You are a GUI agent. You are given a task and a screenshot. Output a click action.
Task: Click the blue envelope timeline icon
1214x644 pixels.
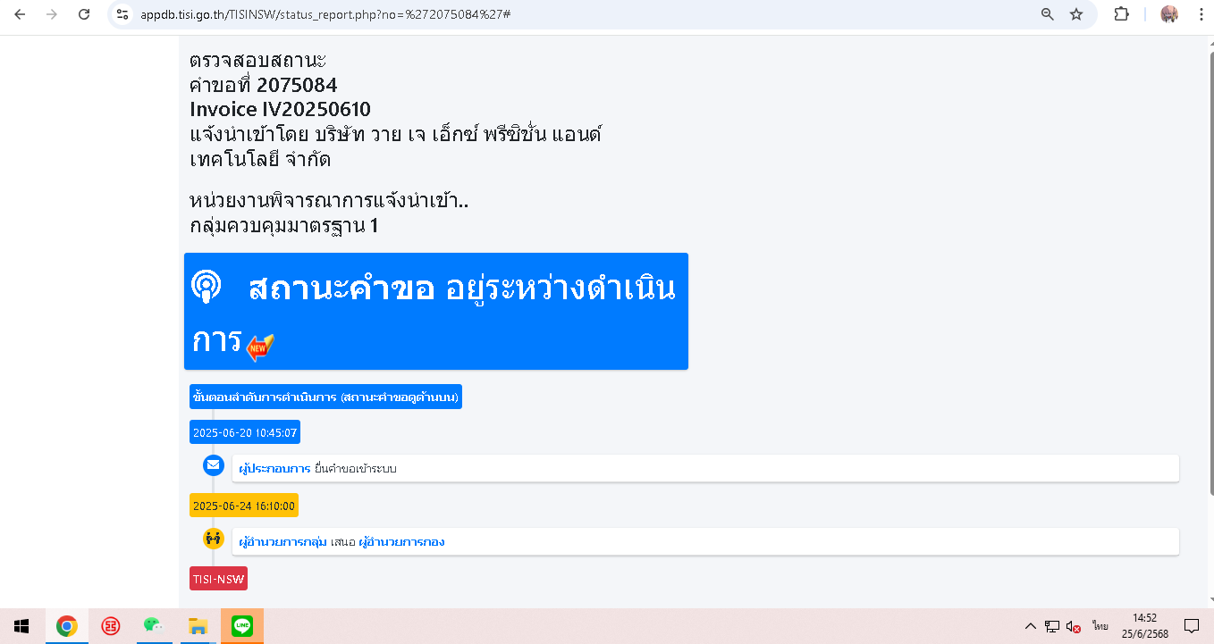tap(213, 464)
